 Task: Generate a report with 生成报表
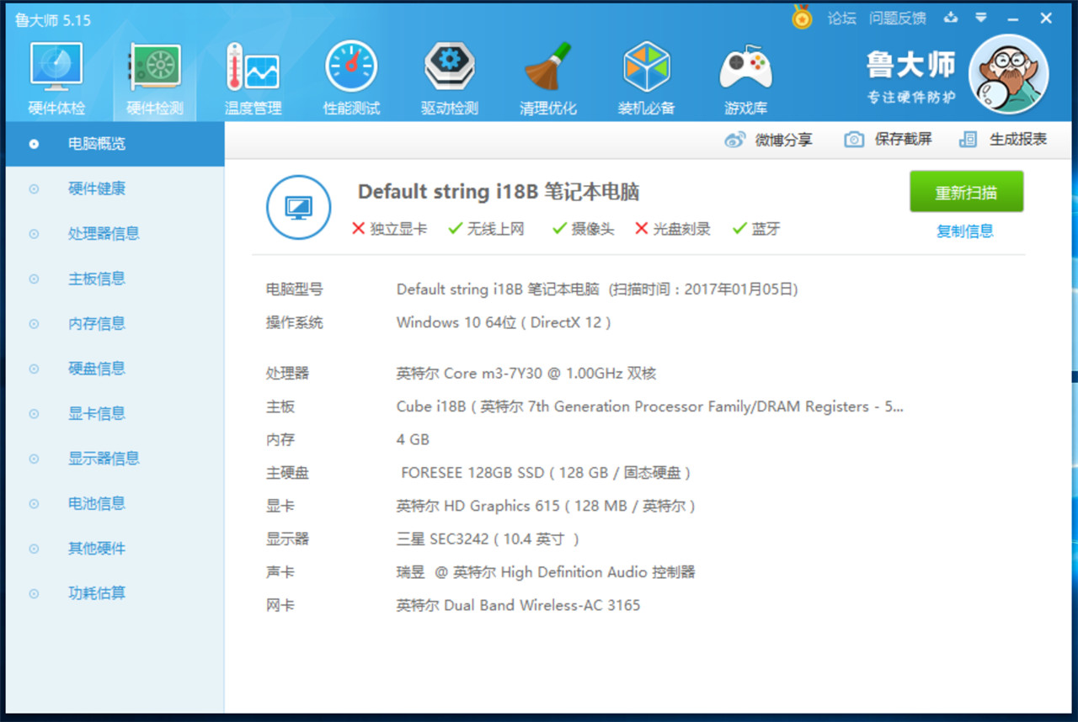[x=1003, y=140]
